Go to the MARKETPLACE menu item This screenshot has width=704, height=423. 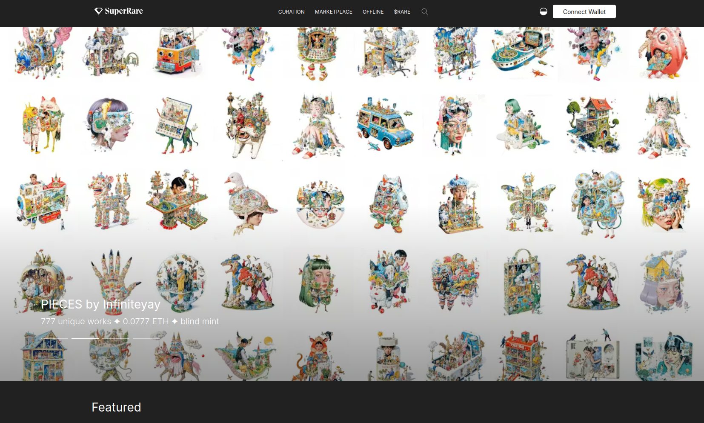point(333,12)
